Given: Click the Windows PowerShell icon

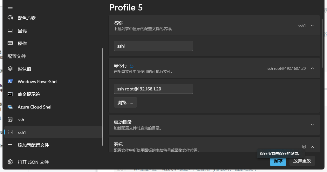Looking at the screenshot, I should [10, 81].
